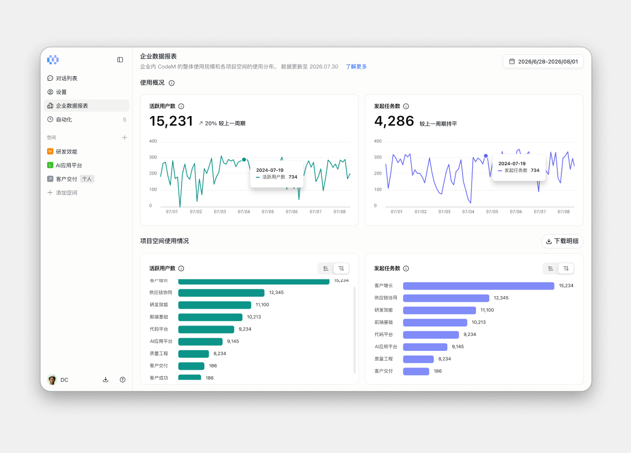The image size is (631, 453).
Task: Click the help question-mark icon
Action: tap(123, 380)
